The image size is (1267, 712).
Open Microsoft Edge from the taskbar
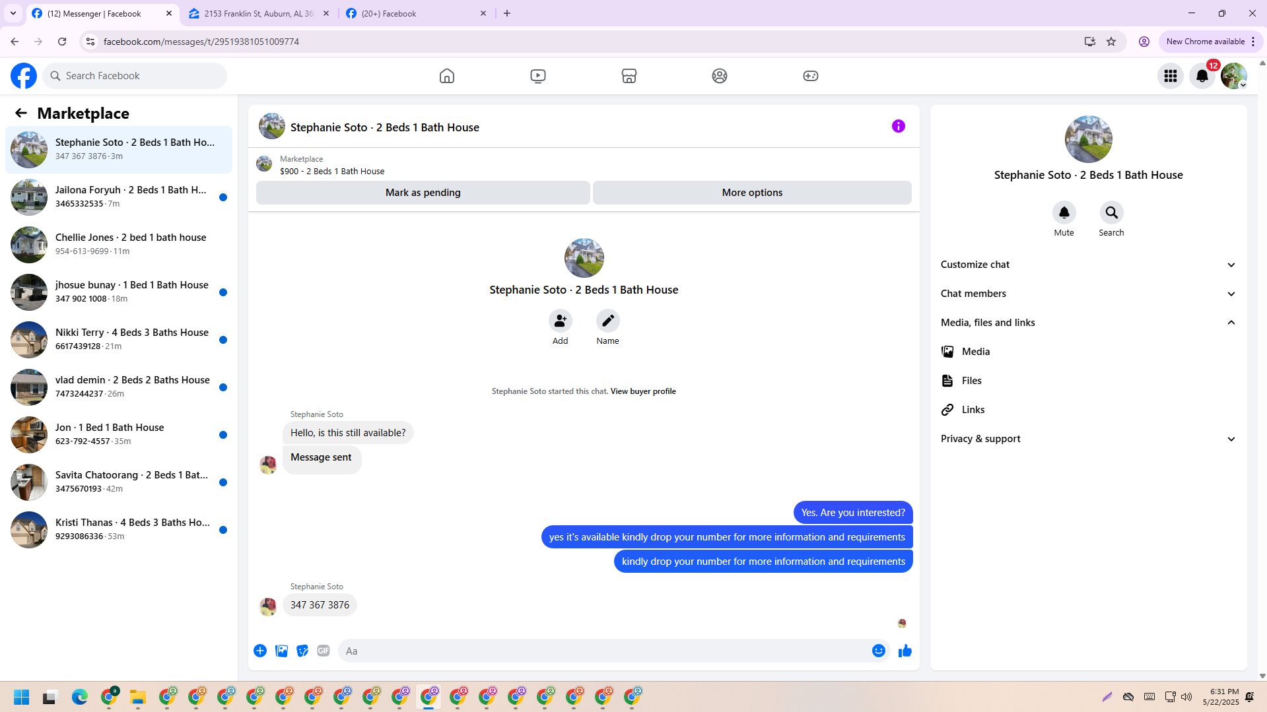pyautogui.click(x=80, y=697)
